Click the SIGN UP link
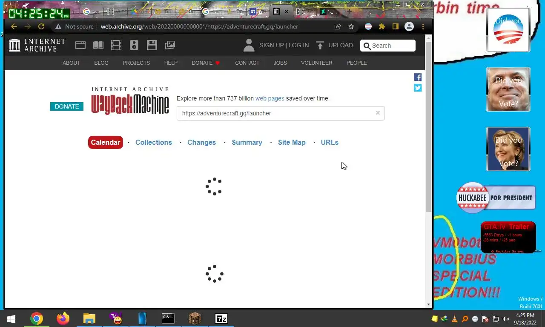The width and height of the screenshot is (545, 327). click(x=271, y=45)
